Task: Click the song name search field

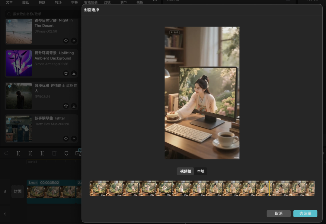Action: pos(42,14)
